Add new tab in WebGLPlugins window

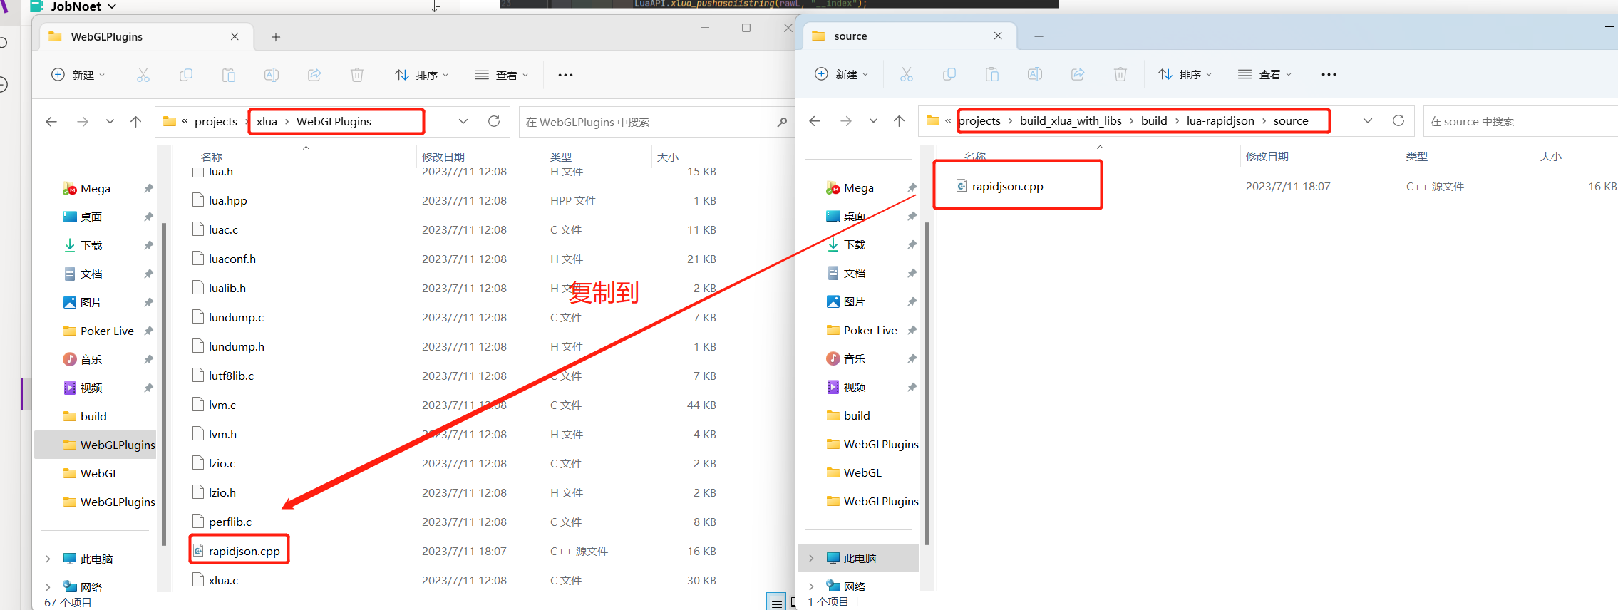coord(276,37)
